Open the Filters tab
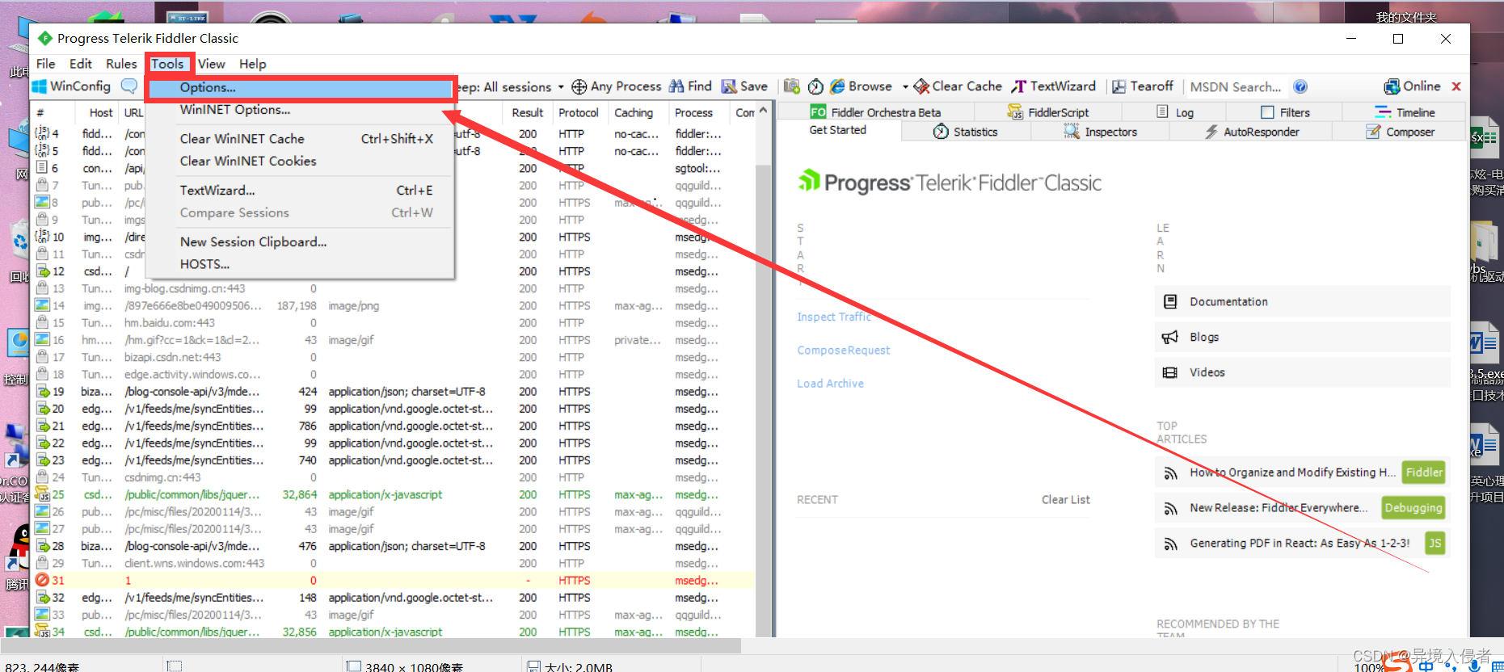1504x672 pixels. [x=1285, y=112]
